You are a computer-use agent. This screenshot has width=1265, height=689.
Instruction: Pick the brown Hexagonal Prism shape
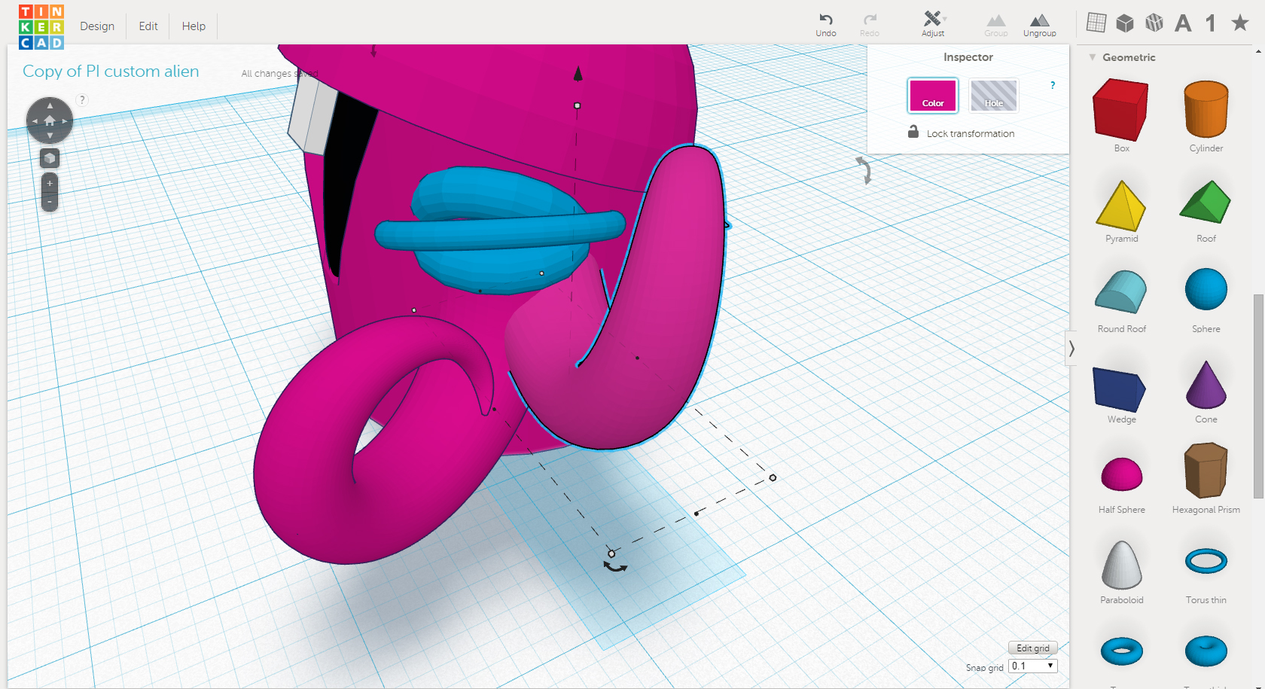tap(1206, 470)
